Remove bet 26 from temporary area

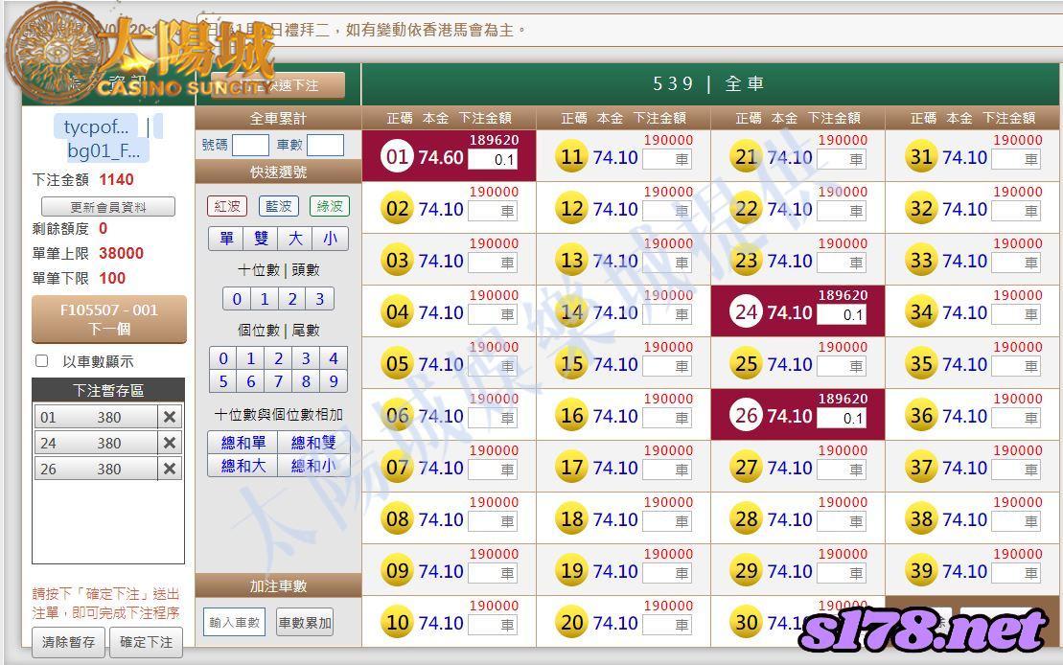tap(170, 469)
